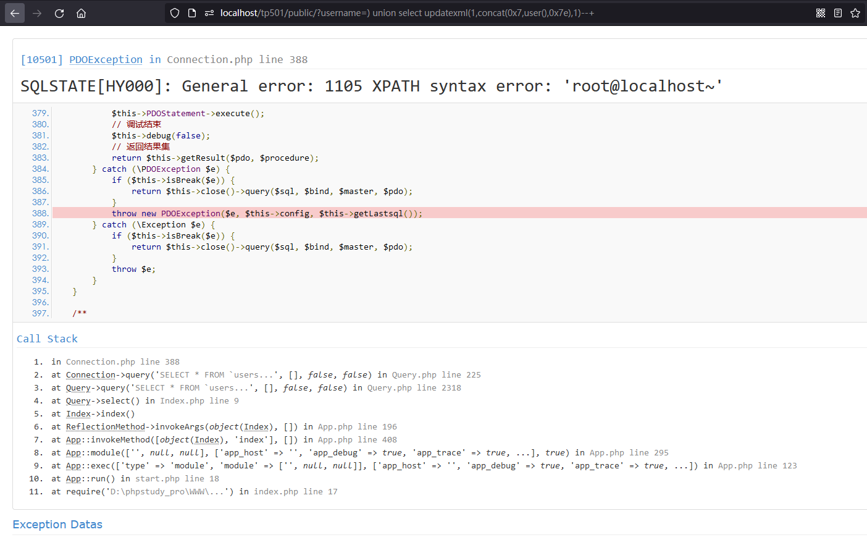The width and height of the screenshot is (867, 545).
Task: Open the Query link in stack row 4
Action: coord(78,401)
